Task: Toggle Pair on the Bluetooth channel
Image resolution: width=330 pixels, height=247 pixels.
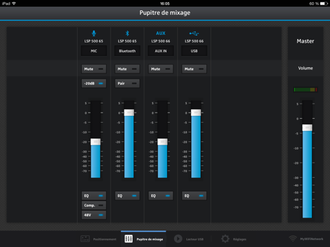Action: 127,83
